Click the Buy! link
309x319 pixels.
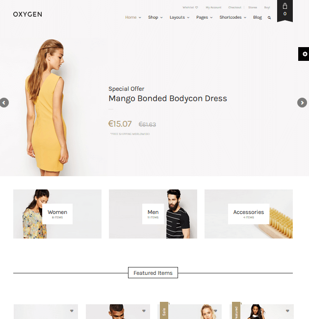pos(267,7)
